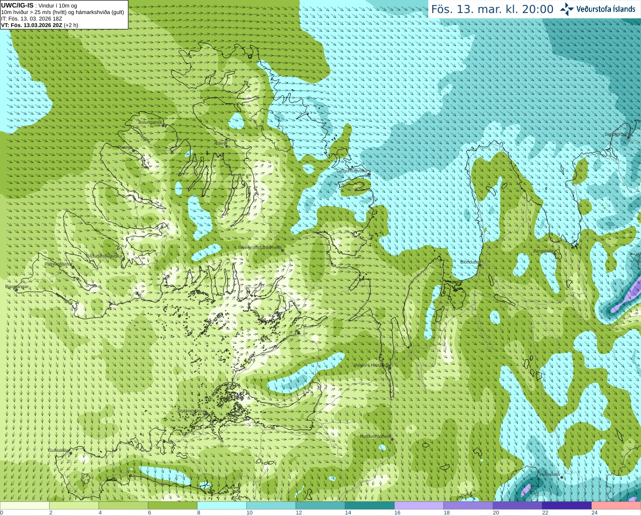Click the legend tick label '8'

(x=199, y=512)
